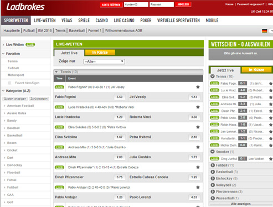Click the LIVE badge next to Live-Wetten

click(x=30, y=45)
